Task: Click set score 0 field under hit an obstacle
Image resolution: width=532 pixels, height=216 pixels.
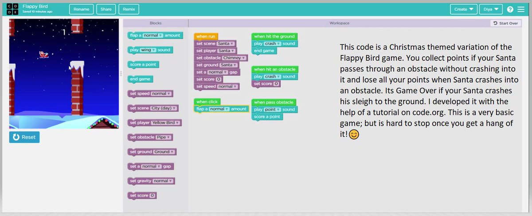Action: point(276,84)
